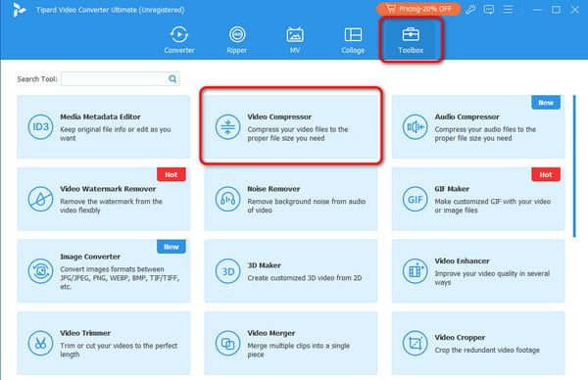This screenshot has height=380, width=588.
Task: Click "Remove background noise from audio" description
Action: point(307,206)
